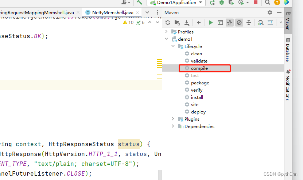Click the 6 typos indicator
The height and width of the screenshot is (180, 303).
pyautogui.click(x=140, y=22)
